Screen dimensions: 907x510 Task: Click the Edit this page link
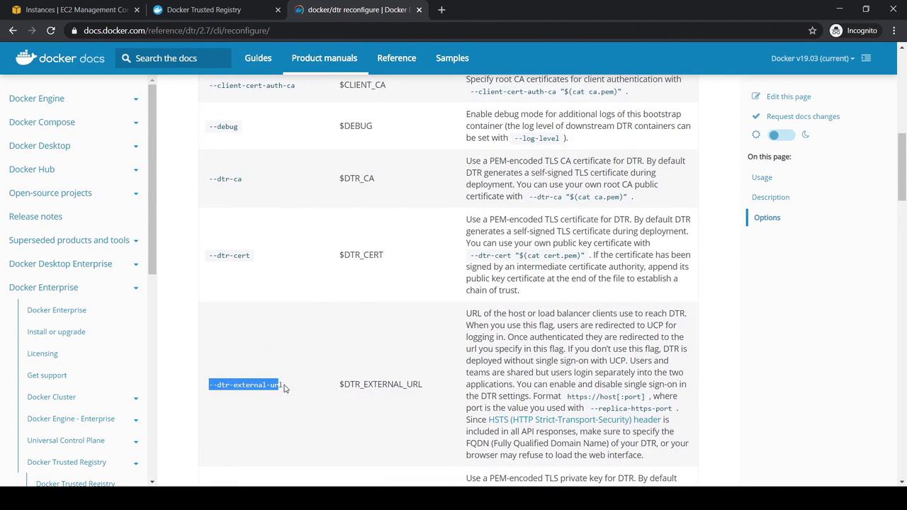click(789, 96)
